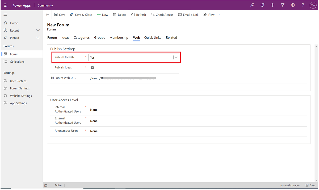Click Check Access command
This screenshot has height=190, width=319.
162,15
